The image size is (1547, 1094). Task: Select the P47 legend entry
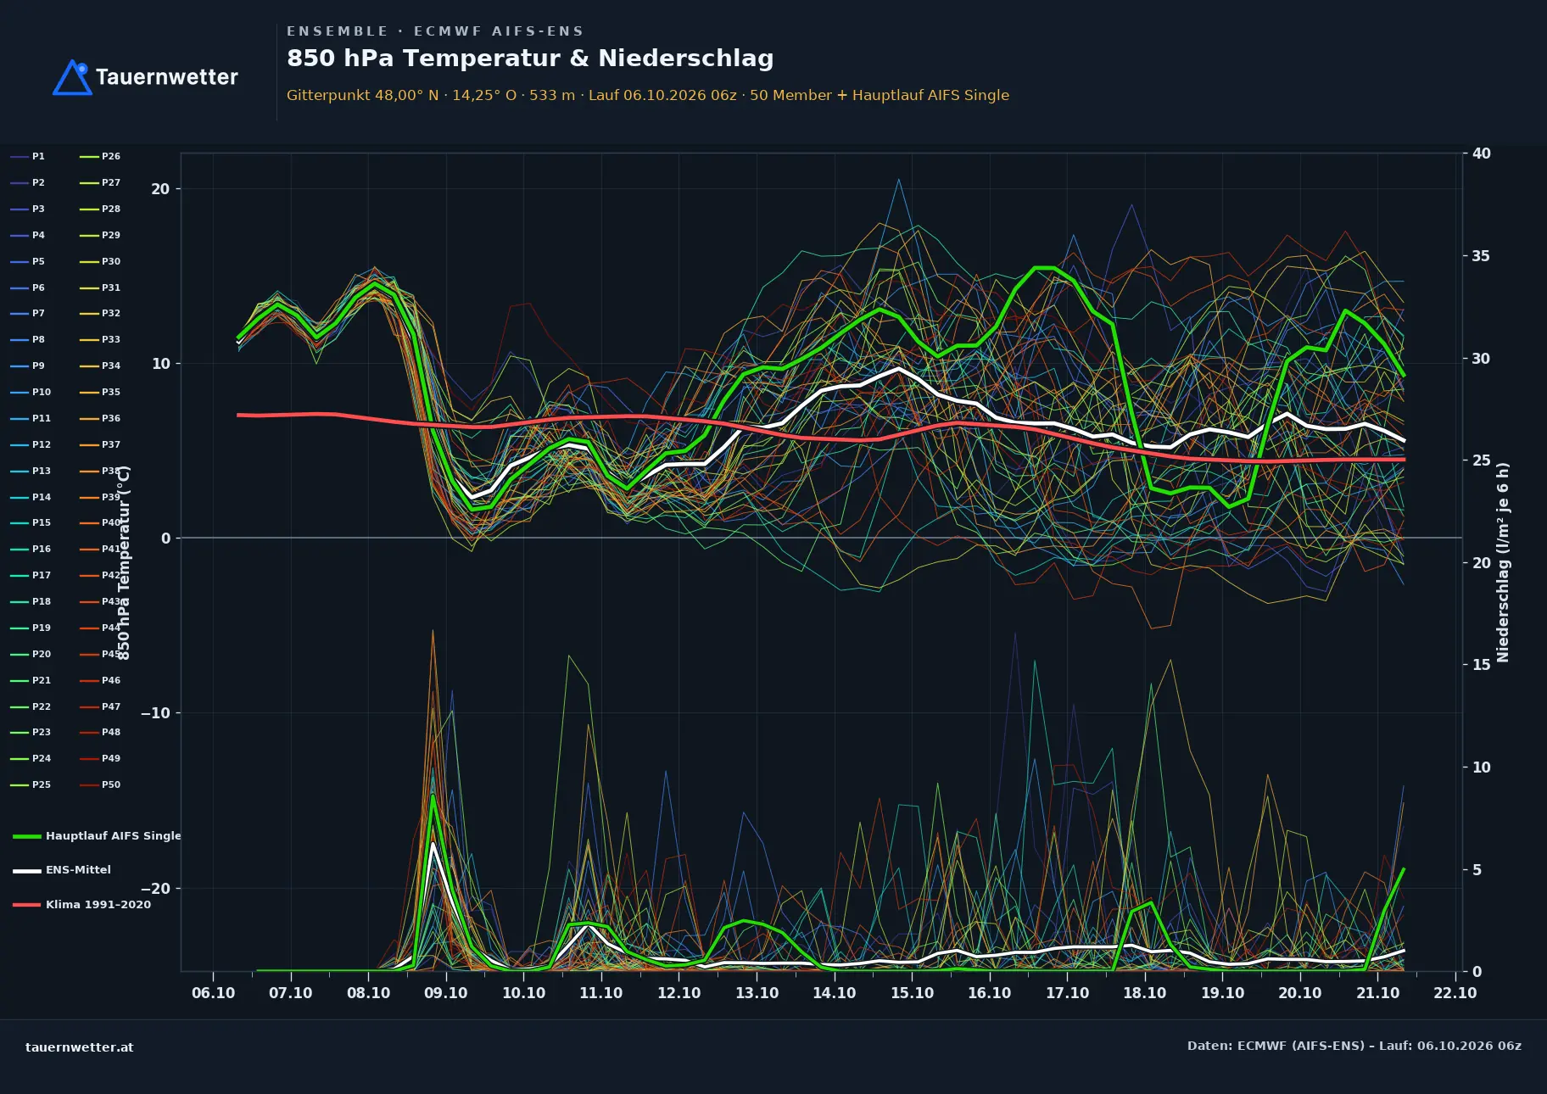coord(100,706)
